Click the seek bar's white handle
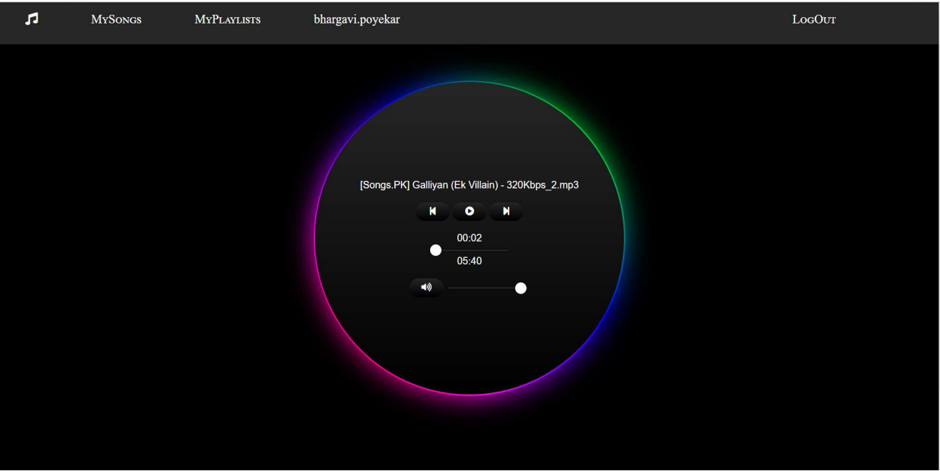The image size is (940, 471). (436, 250)
